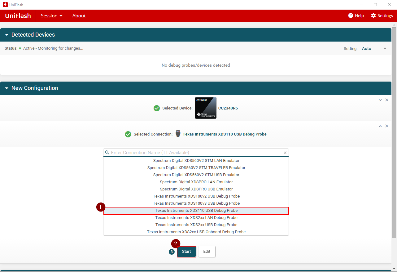Open the Session menu
The height and width of the screenshot is (272, 397).
pyautogui.click(x=51, y=16)
